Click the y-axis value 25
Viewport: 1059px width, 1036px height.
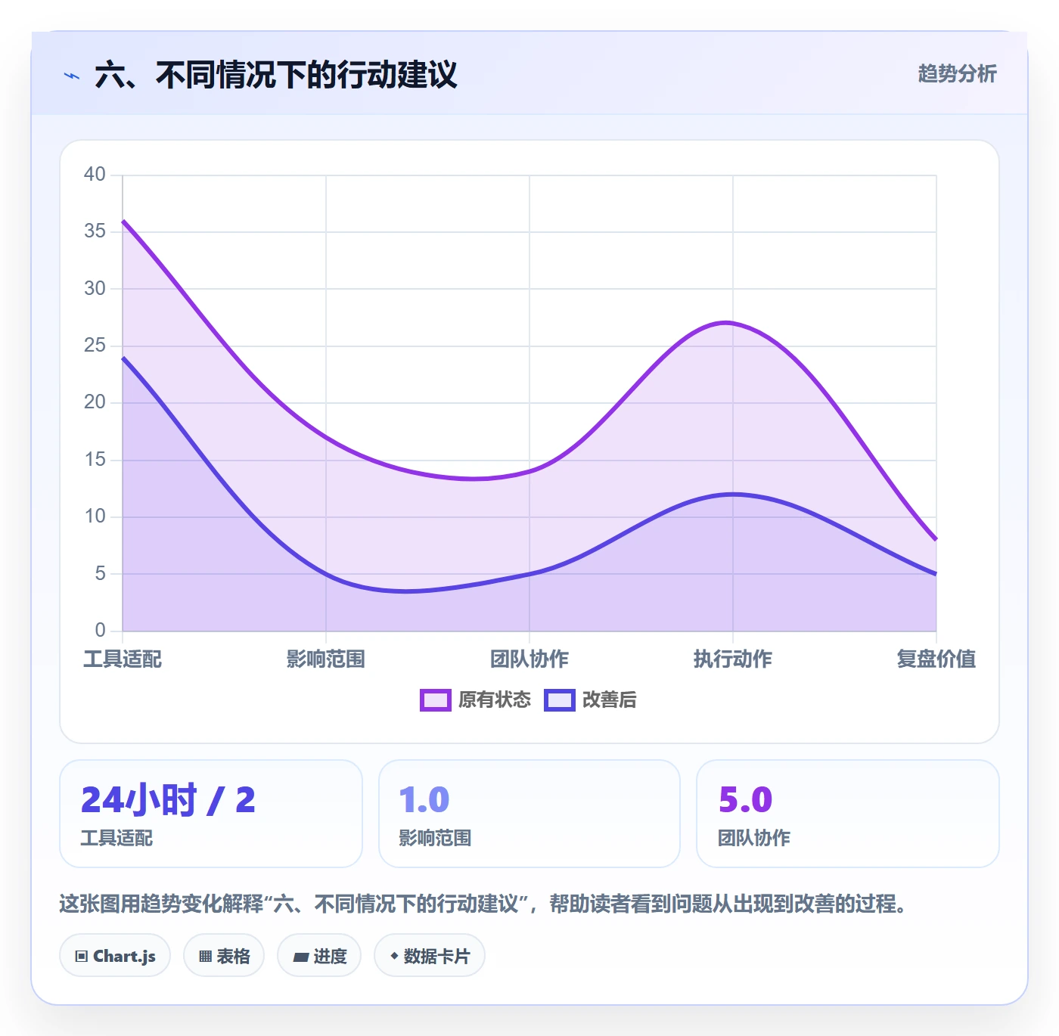pos(95,346)
